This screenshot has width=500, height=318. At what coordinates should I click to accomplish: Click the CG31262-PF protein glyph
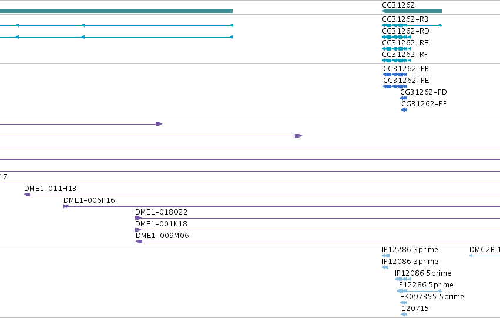point(404,110)
